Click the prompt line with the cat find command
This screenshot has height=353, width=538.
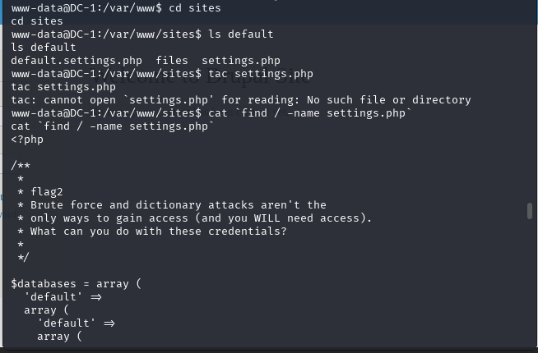[211, 113]
